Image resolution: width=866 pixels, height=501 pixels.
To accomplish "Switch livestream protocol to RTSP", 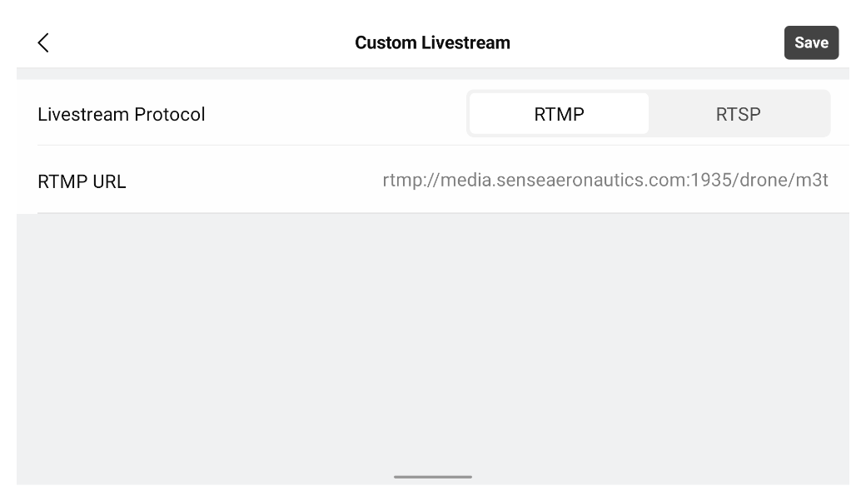I will 738,114.
